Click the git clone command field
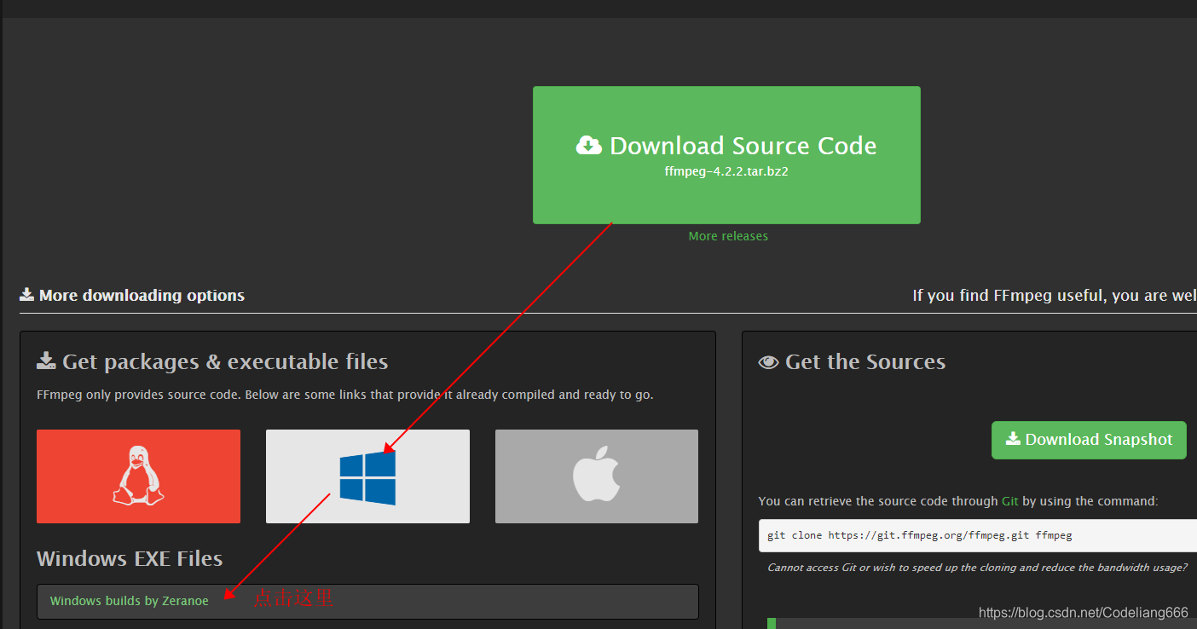The image size is (1197, 629). [x=978, y=535]
